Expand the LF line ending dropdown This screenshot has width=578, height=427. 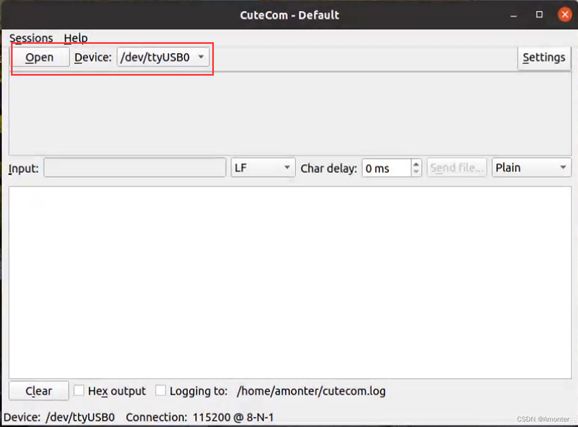click(x=263, y=168)
